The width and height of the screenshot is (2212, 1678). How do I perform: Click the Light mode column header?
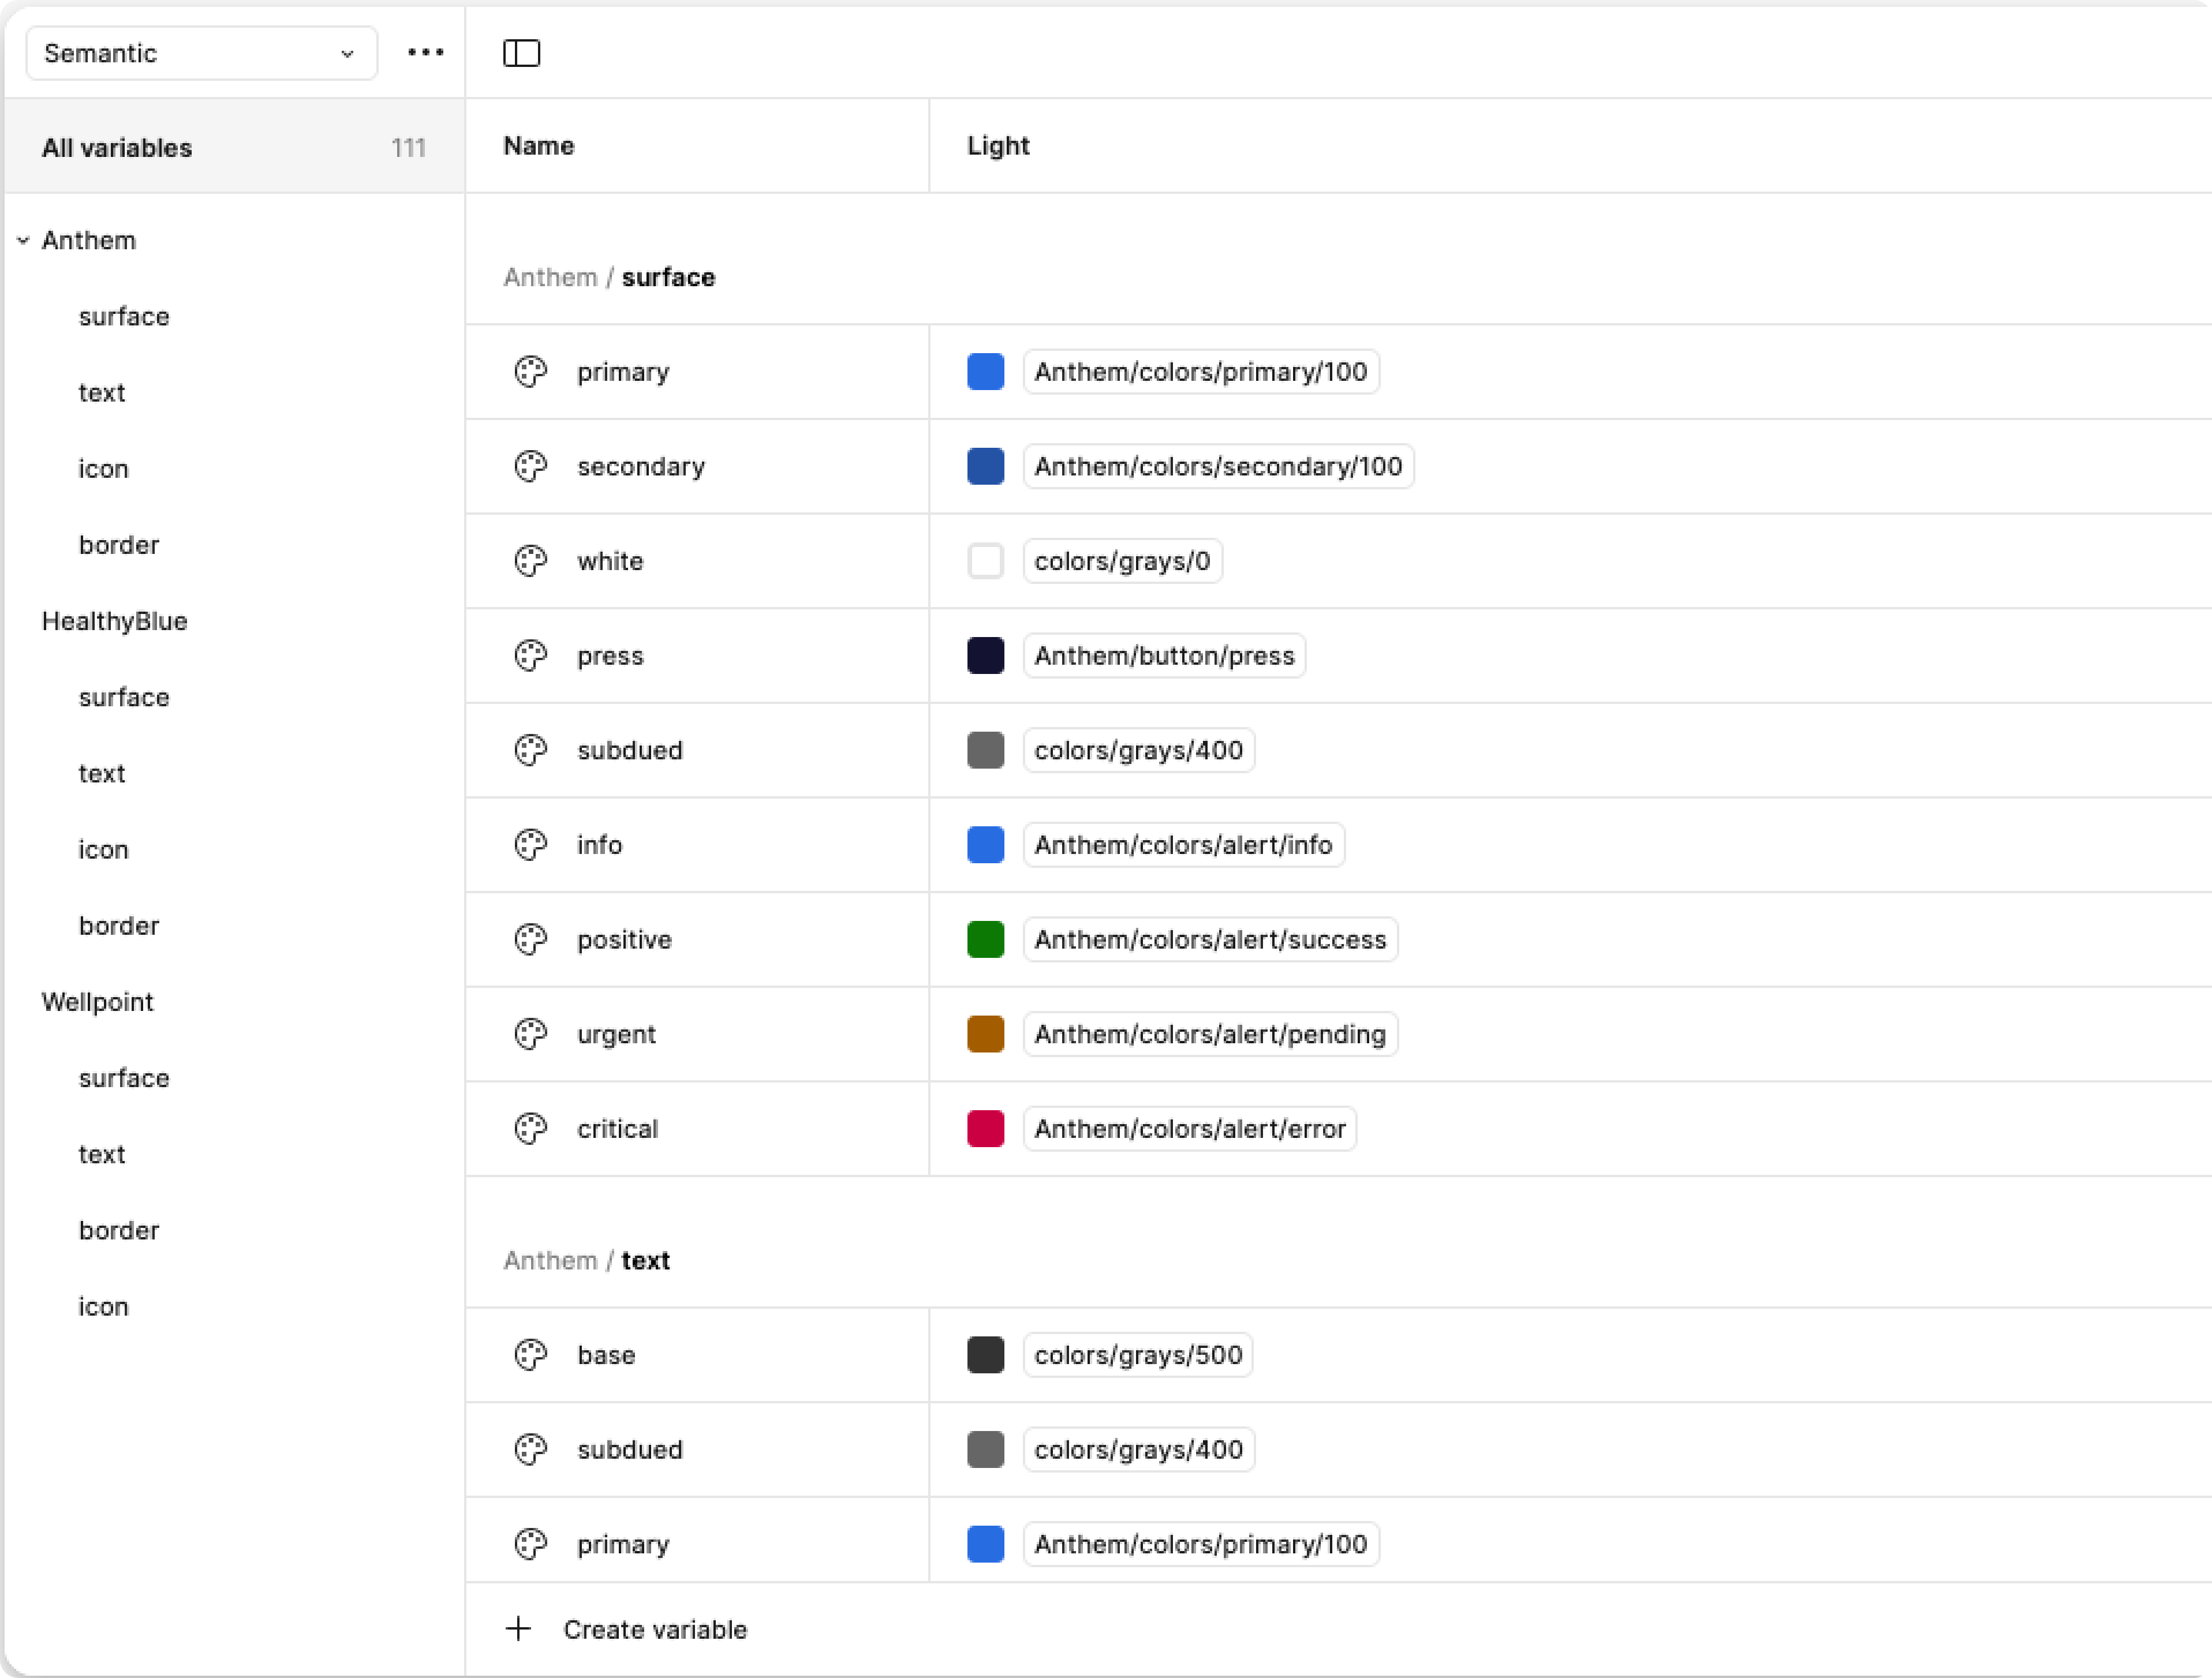(x=997, y=146)
